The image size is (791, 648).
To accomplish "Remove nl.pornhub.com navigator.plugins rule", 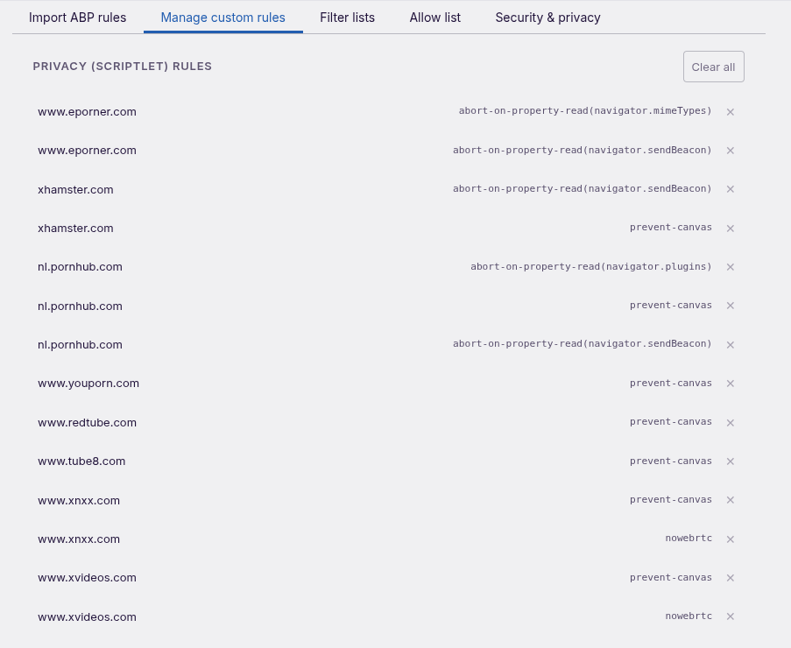I will (730, 267).
